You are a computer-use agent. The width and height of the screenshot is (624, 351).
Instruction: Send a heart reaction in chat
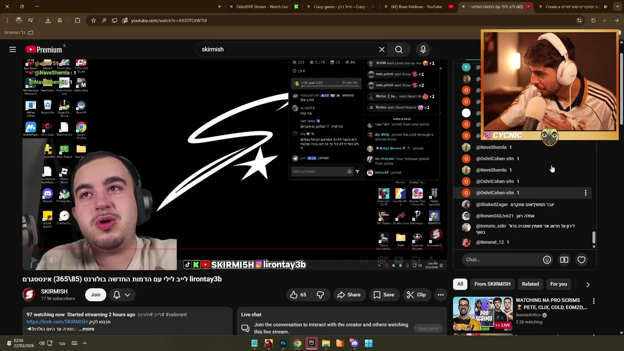[581, 260]
